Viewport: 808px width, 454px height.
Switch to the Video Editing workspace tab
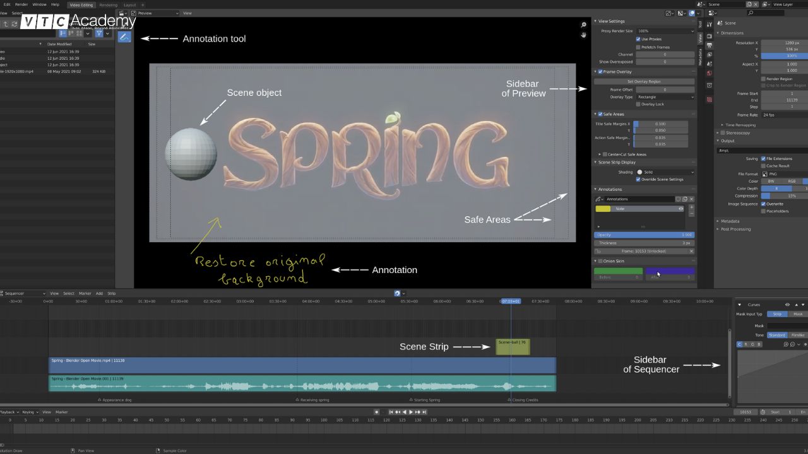tap(81, 5)
